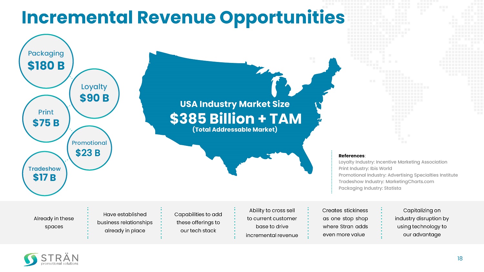Click the References heading

[351, 156]
